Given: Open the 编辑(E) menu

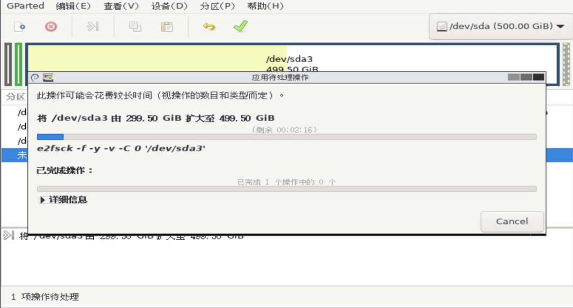Looking at the screenshot, I should click(x=73, y=6).
